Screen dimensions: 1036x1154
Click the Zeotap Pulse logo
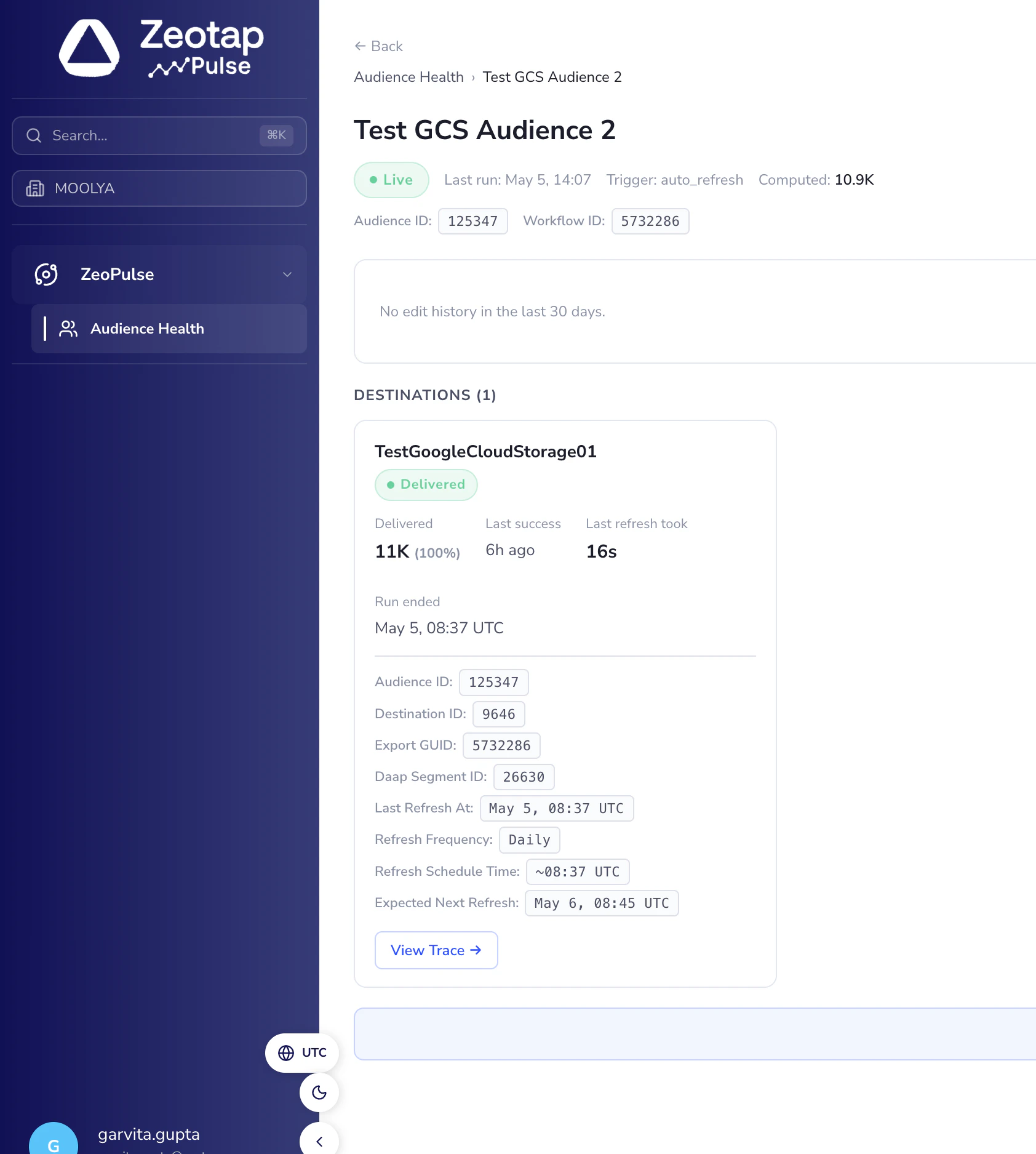click(x=161, y=48)
